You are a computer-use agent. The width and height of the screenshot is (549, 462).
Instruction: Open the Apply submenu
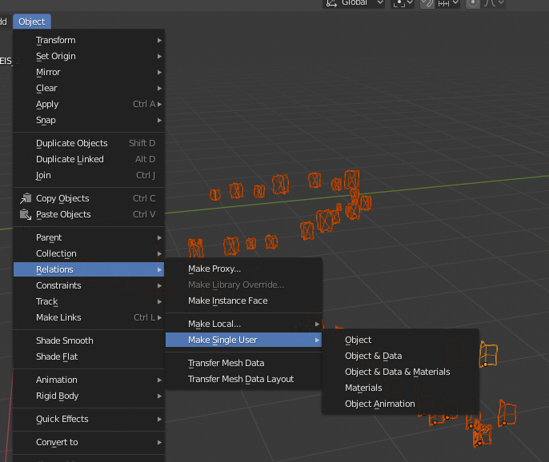click(x=89, y=104)
